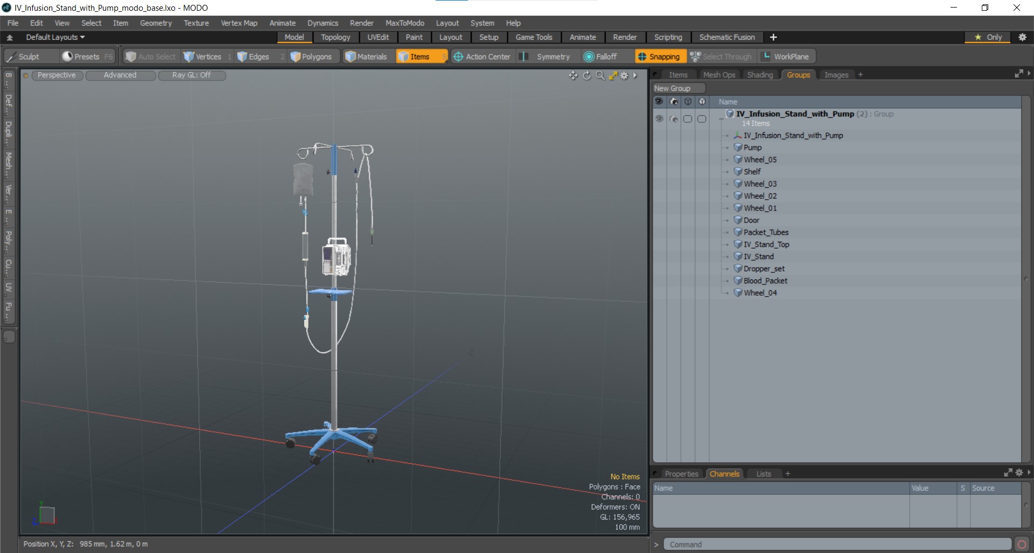This screenshot has width=1034, height=553.
Task: Select Items mode button
Action: [x=421, y=57]
